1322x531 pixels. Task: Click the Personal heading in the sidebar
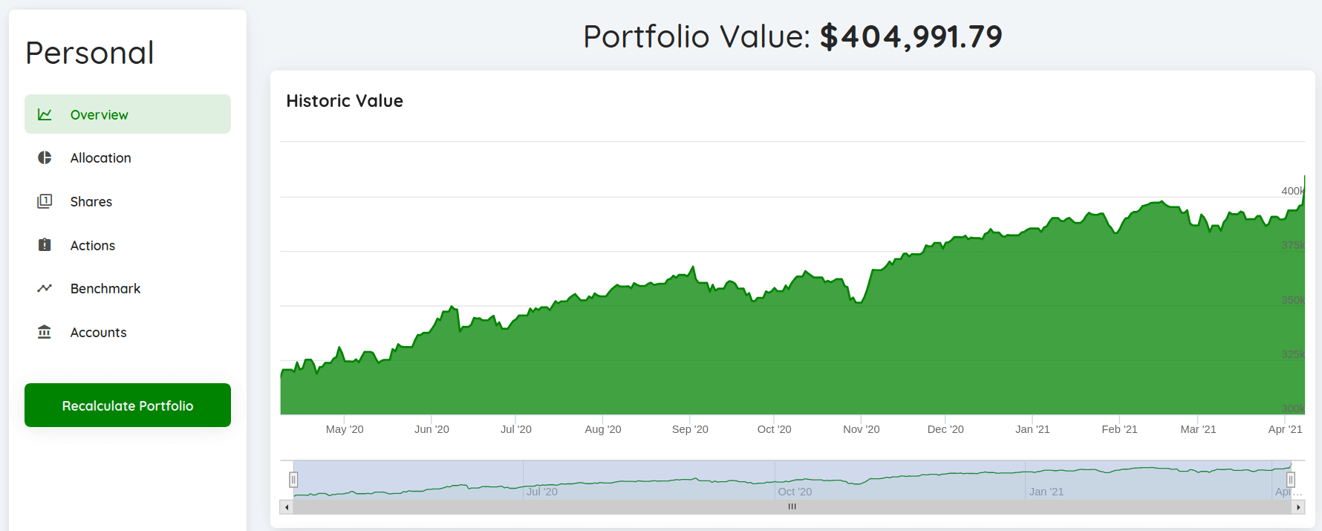click(x=89, y=52)
